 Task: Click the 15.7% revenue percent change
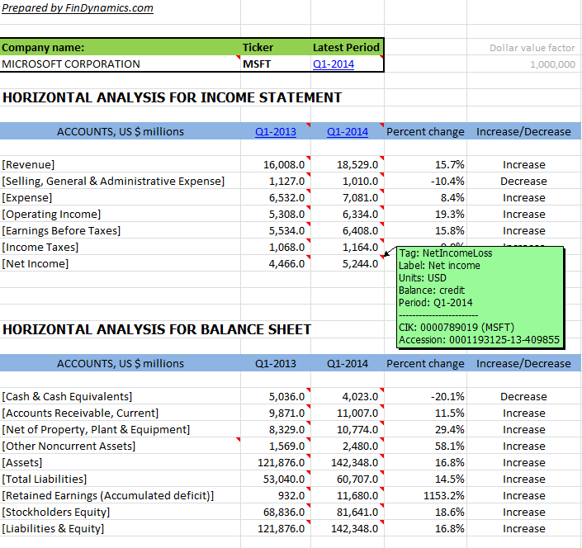coord(449,165)
